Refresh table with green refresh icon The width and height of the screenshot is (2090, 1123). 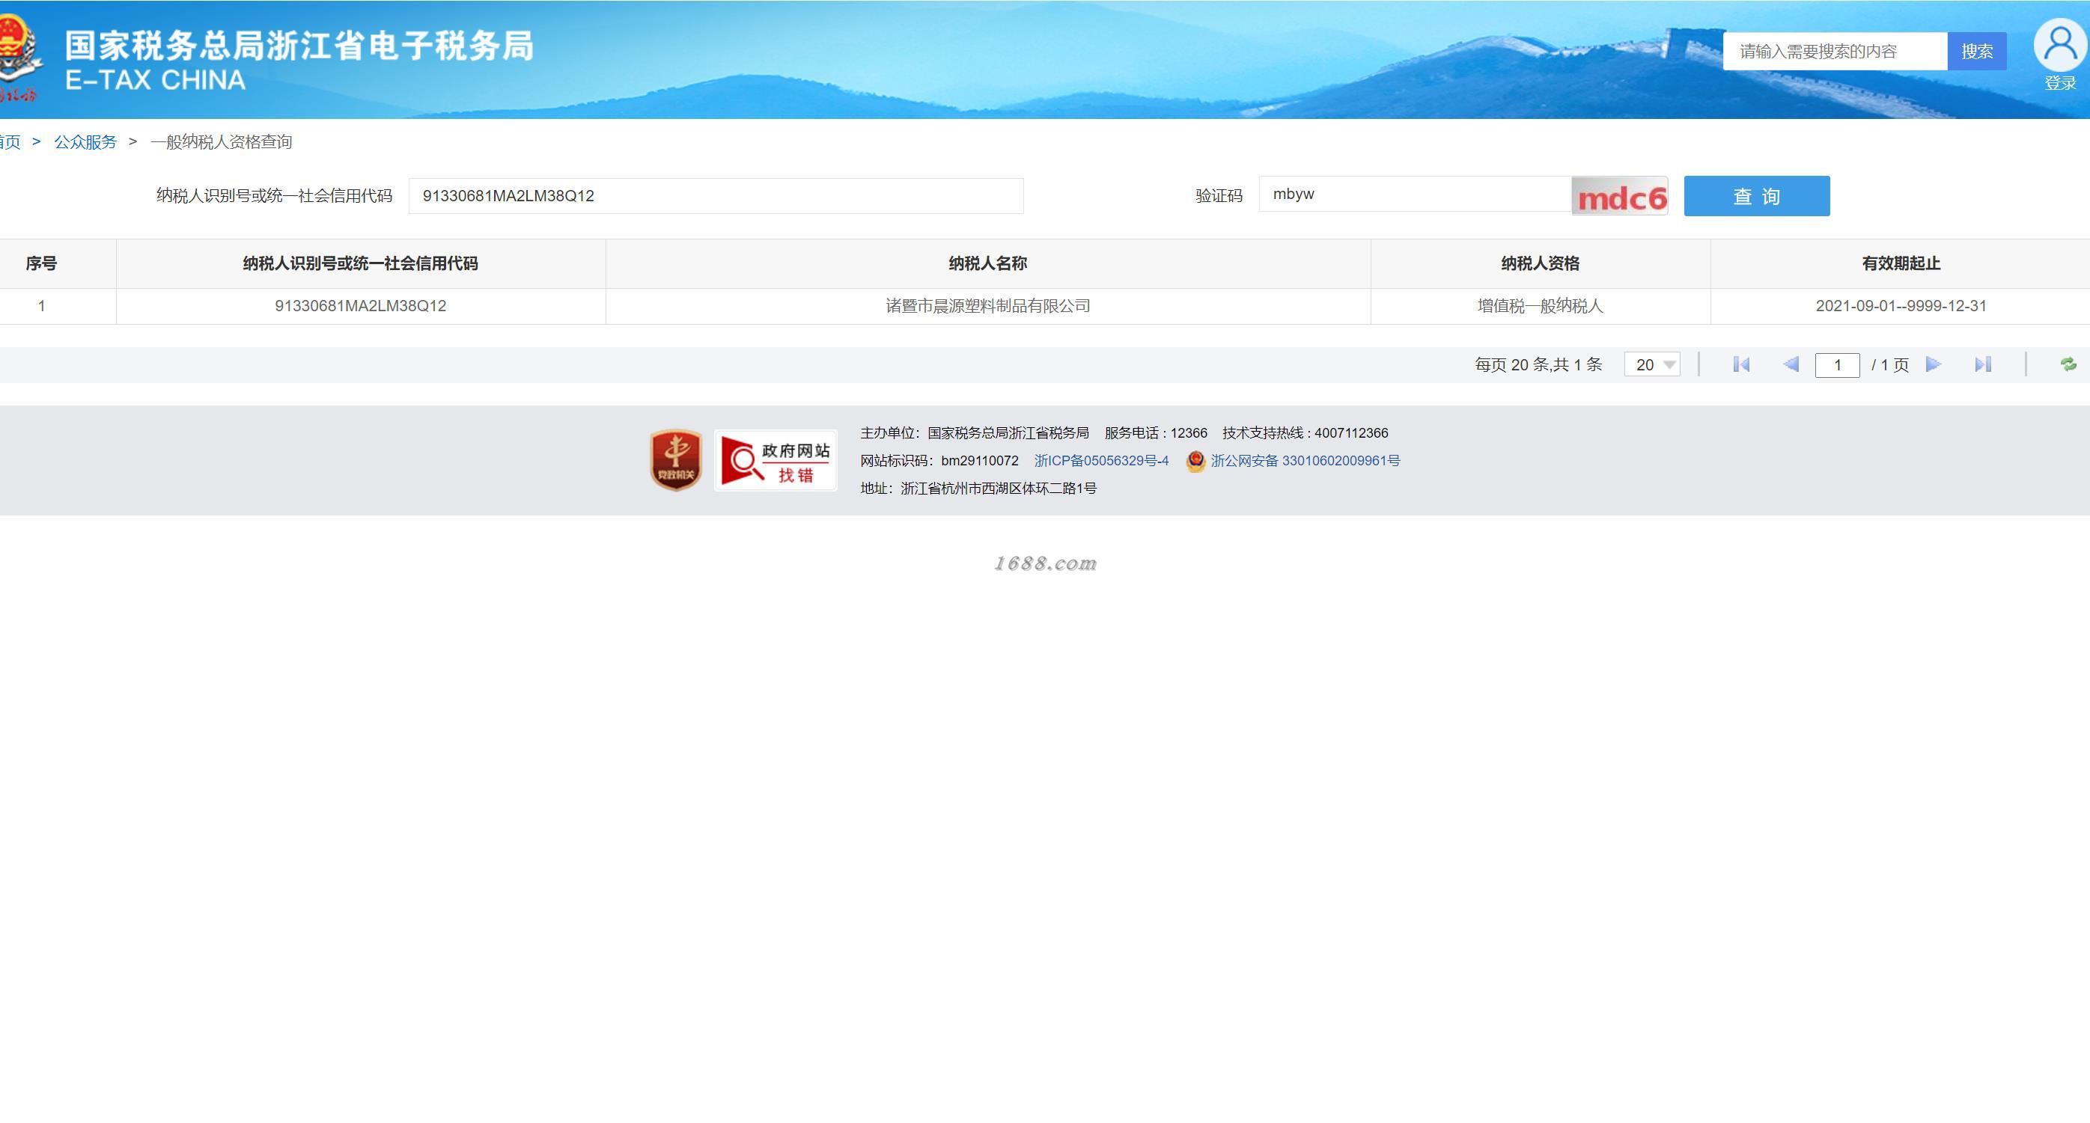coord(2068,365)
